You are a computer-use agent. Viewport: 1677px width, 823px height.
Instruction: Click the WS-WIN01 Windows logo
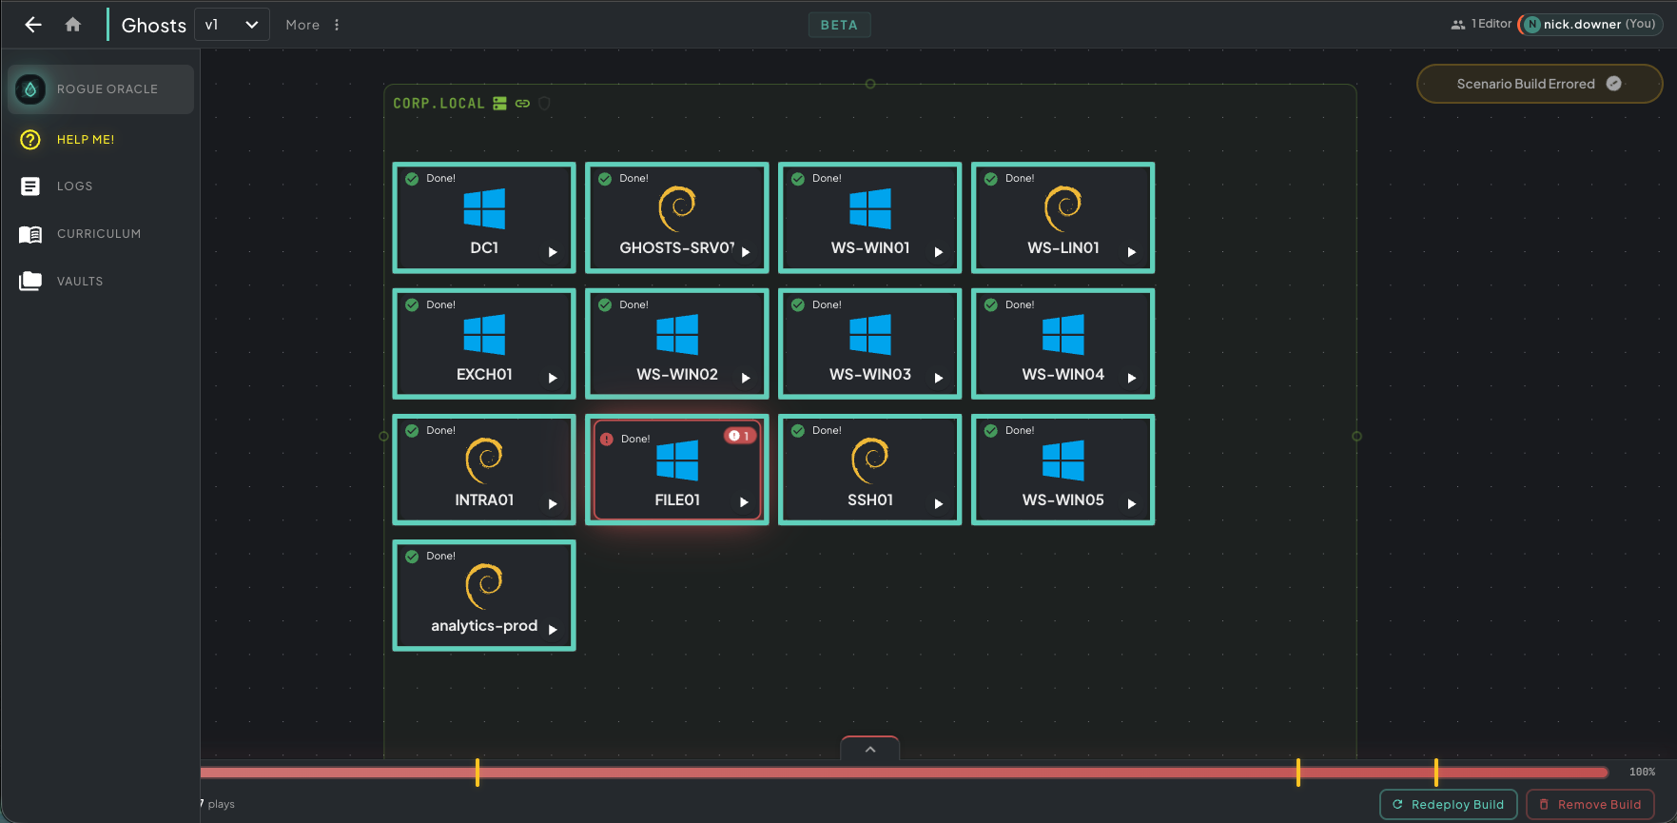pyautogui.click(x=870, y=208)
